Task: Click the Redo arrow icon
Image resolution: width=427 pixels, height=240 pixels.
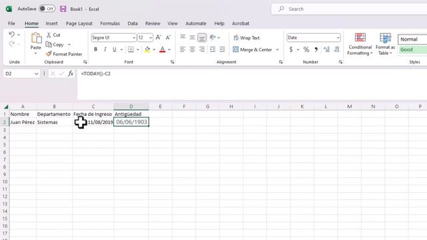Action: pyautogui.click(x=11, y=44)
